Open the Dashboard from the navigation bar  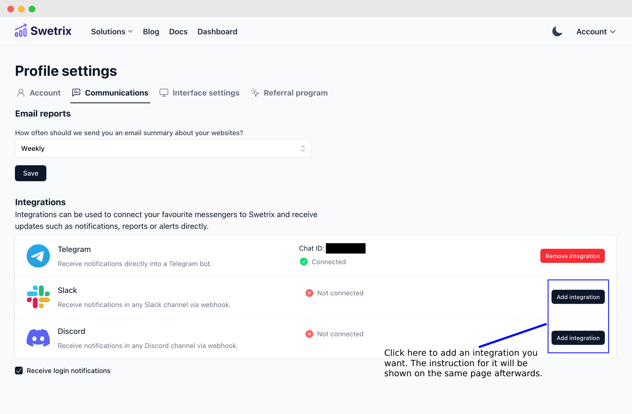click(x=217, y=31)
